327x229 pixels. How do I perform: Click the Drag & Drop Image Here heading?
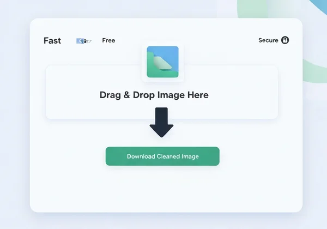[x=154, y=95]
